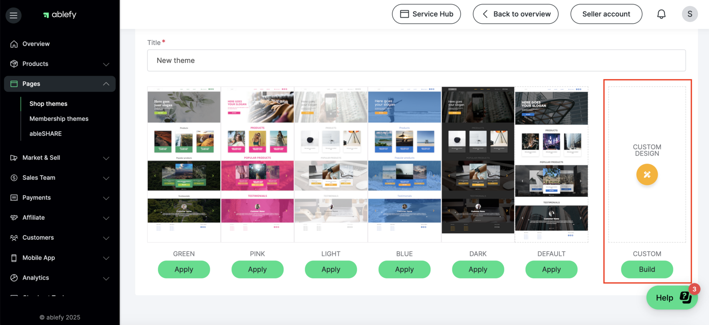This screenshot has height=325, width=709.
Task: Expand the Products chevron
Action: 106,64
